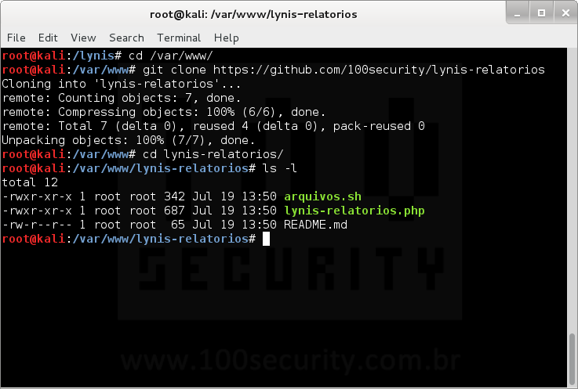Click the README.md file name
This screenshot has height=389, width=578.
point(315,225)
